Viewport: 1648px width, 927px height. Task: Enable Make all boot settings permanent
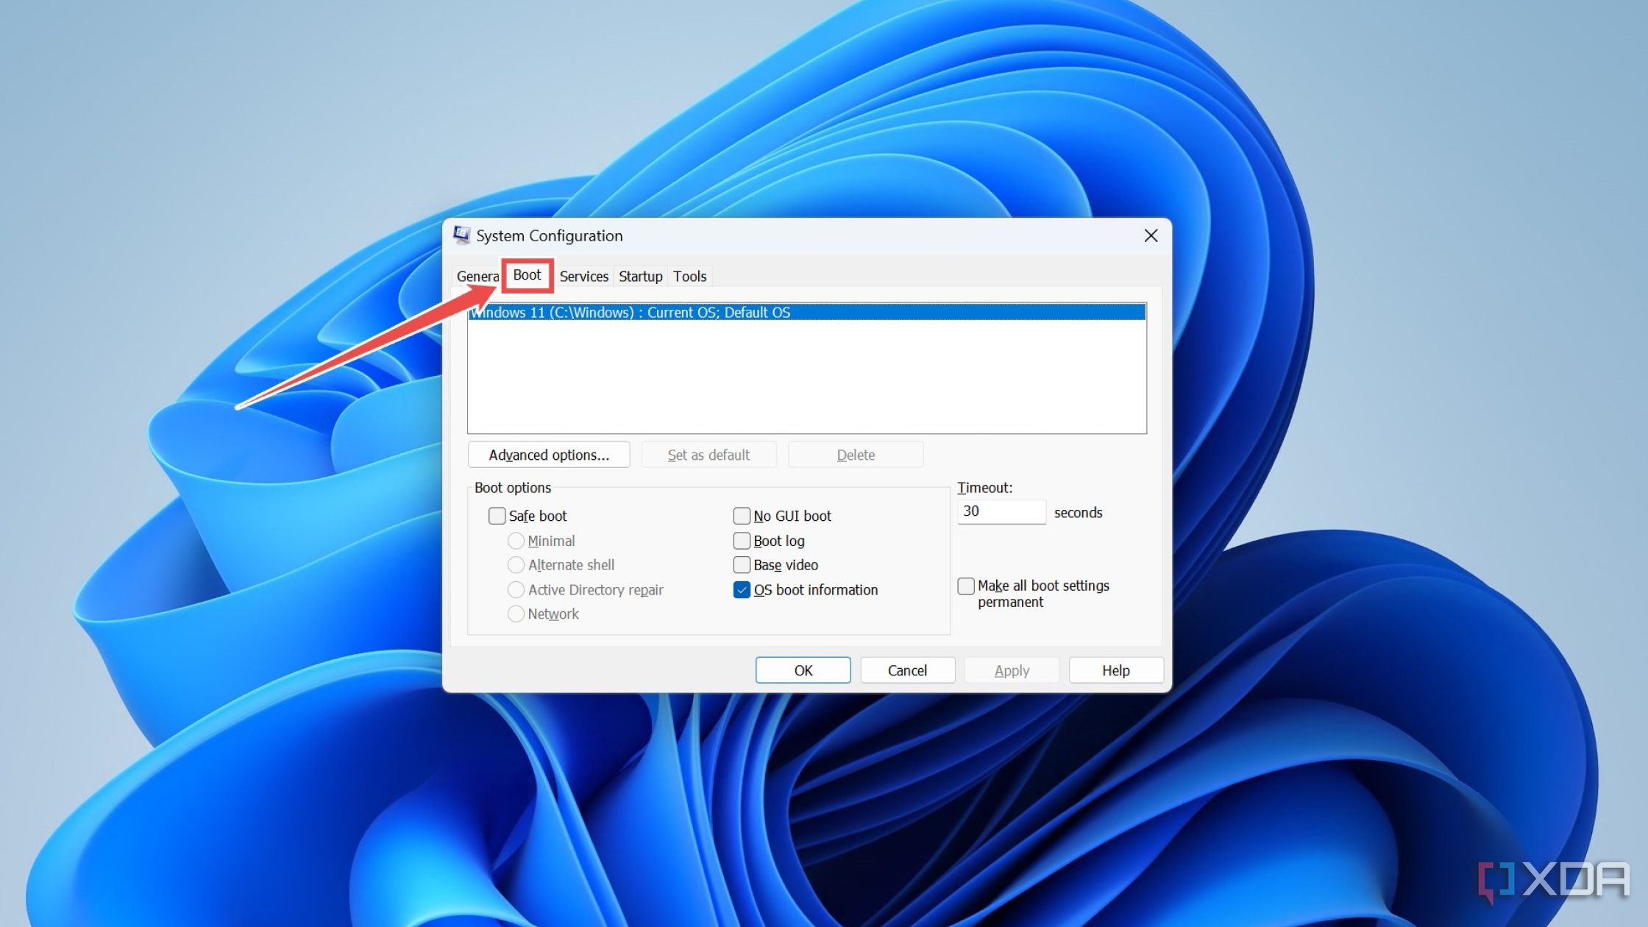coord(967,585)
